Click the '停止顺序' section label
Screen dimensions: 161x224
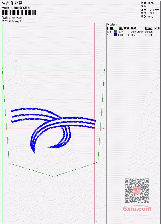(112, 24)
